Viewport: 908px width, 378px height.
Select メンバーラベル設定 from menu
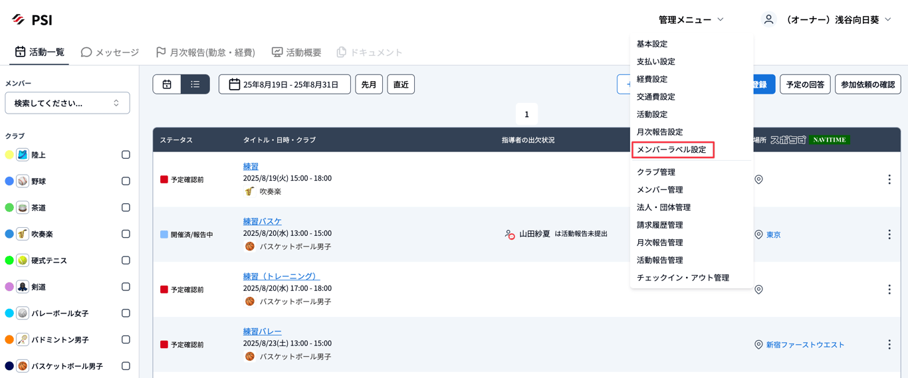(672, 149)
